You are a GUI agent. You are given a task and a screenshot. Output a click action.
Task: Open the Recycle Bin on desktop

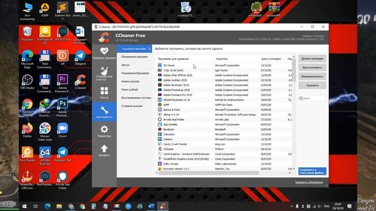click(28, 33)
